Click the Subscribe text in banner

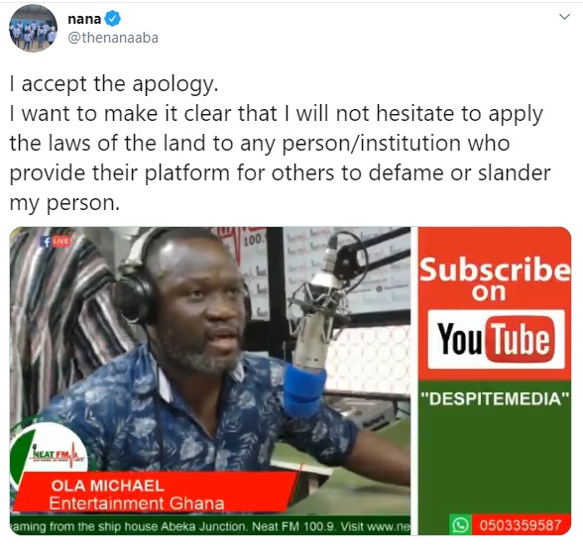click(x=495, y=270)
